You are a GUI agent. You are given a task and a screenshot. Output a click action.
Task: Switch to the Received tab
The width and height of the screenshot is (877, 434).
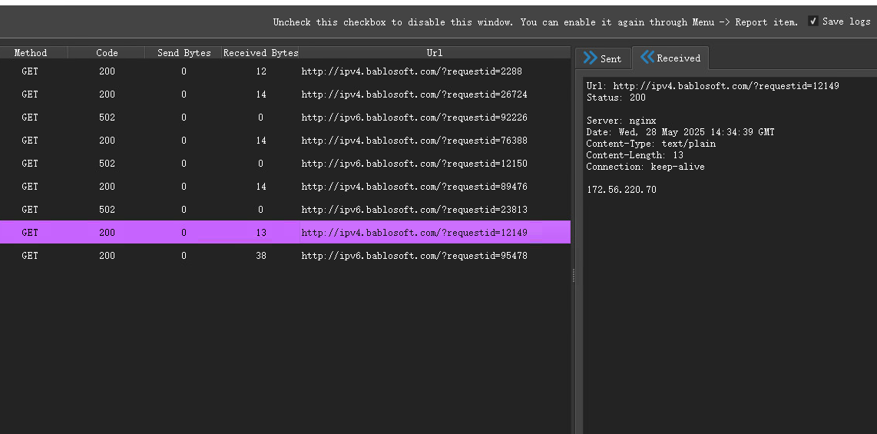[x=670, y=58]
